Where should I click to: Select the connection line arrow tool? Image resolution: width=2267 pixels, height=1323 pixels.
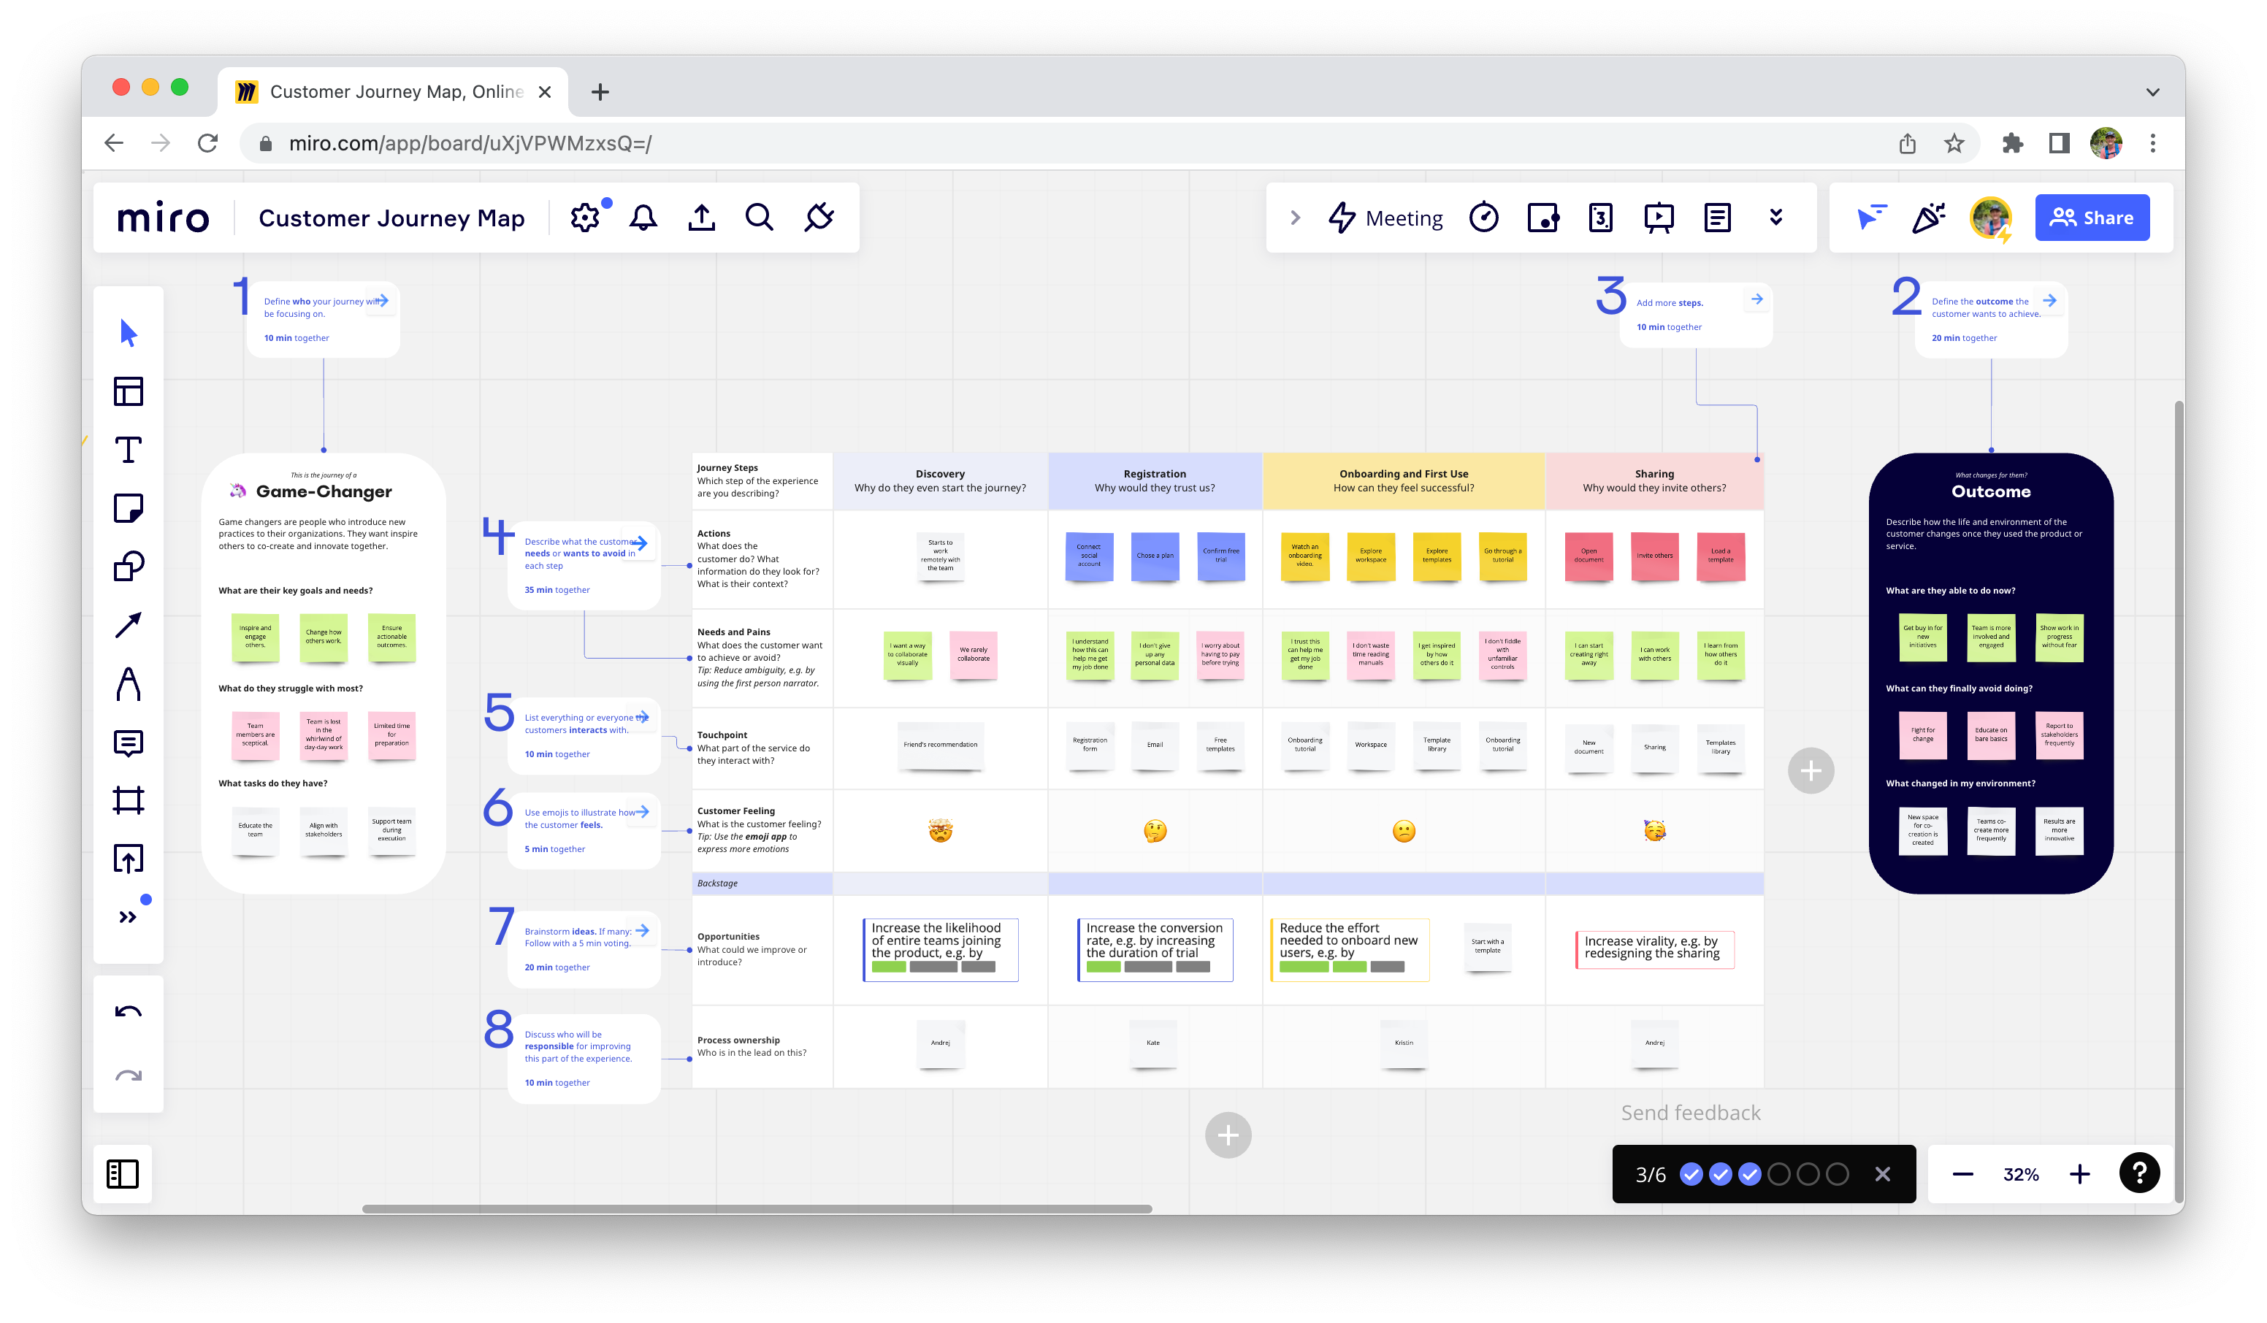(128, 625)
